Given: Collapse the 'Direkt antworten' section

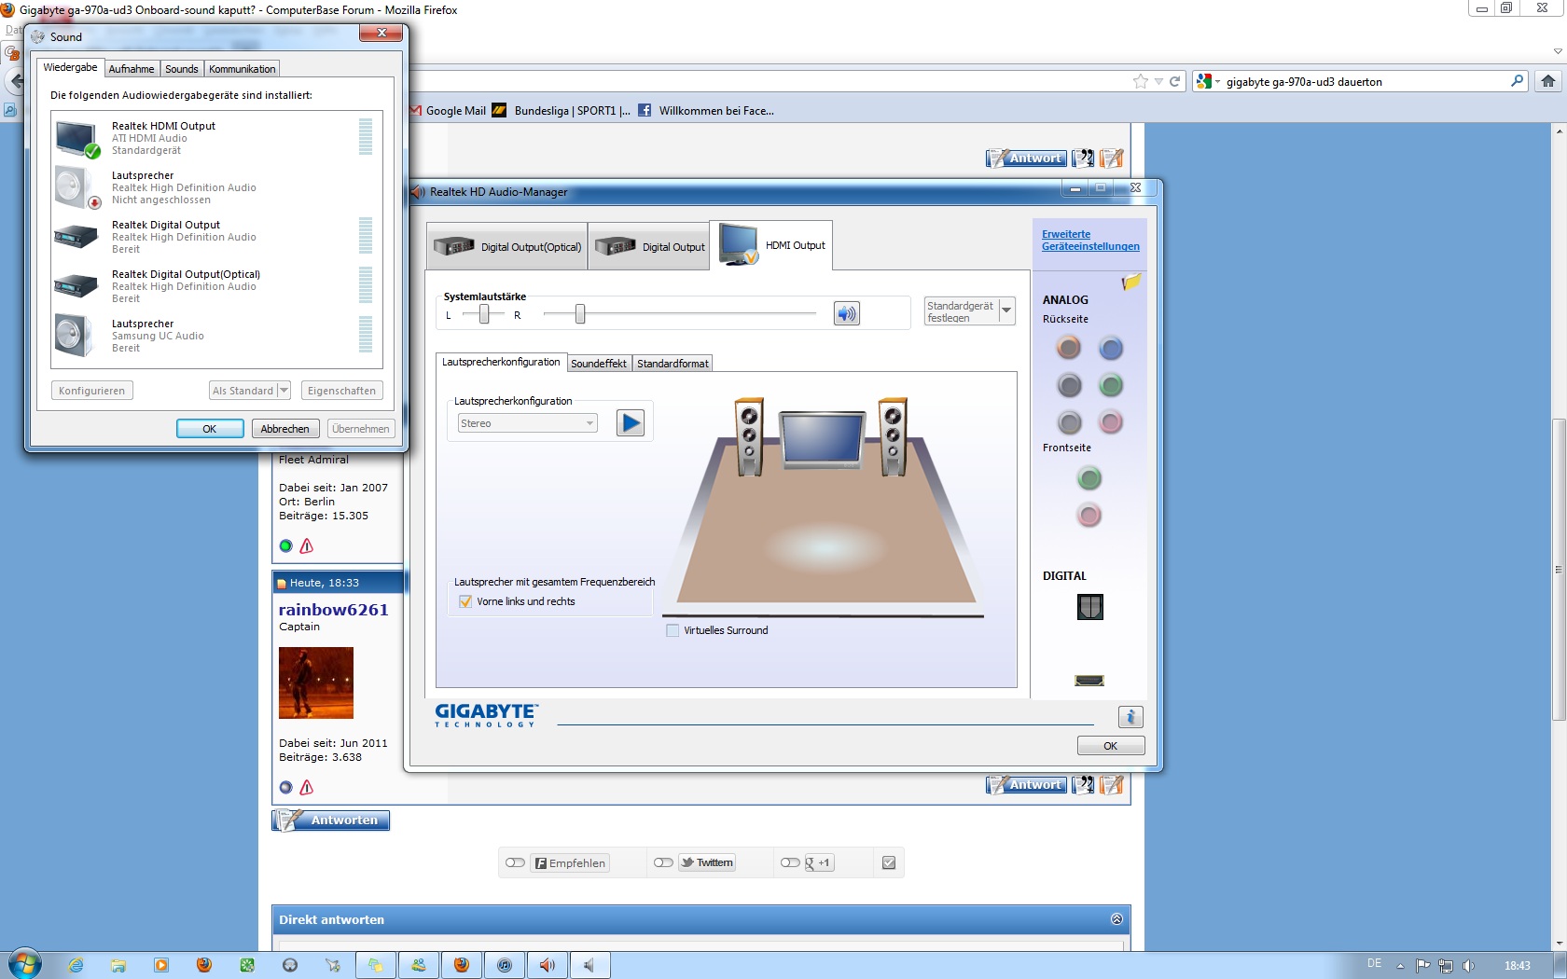Looking at the screenshot, I should (x=1116, y=919).
